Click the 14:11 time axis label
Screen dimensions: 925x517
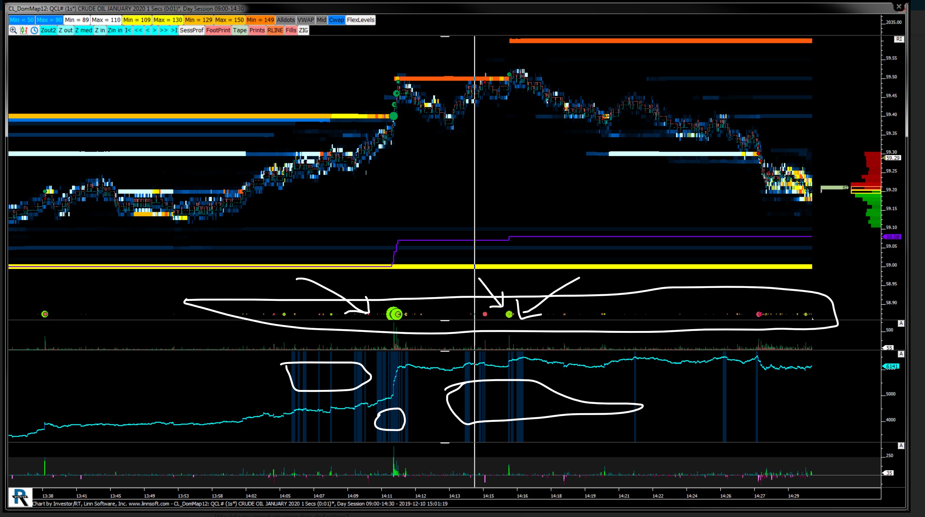(x=386, y=496)
